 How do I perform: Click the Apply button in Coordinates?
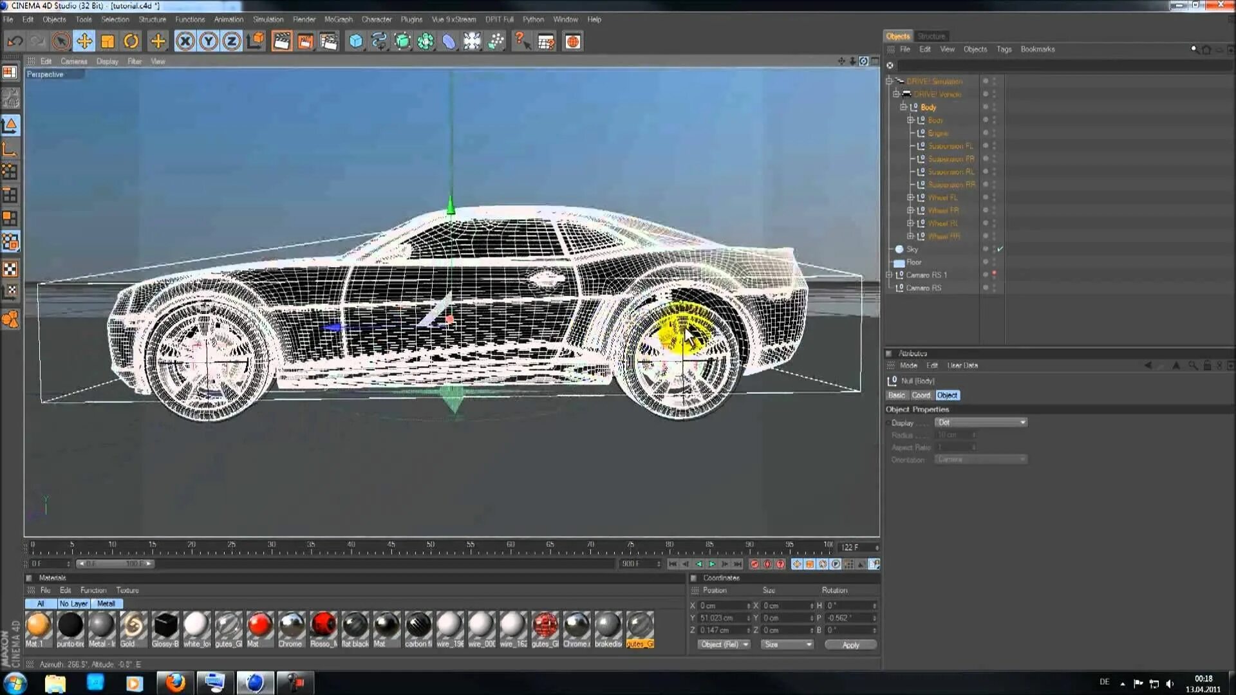tap(850, 645)
